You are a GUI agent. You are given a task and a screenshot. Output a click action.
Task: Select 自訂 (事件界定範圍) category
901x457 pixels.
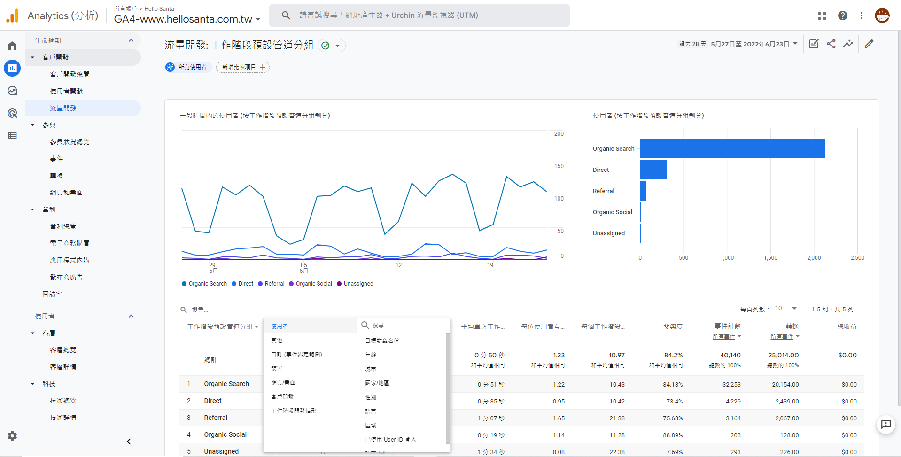(x=310, y=354)
